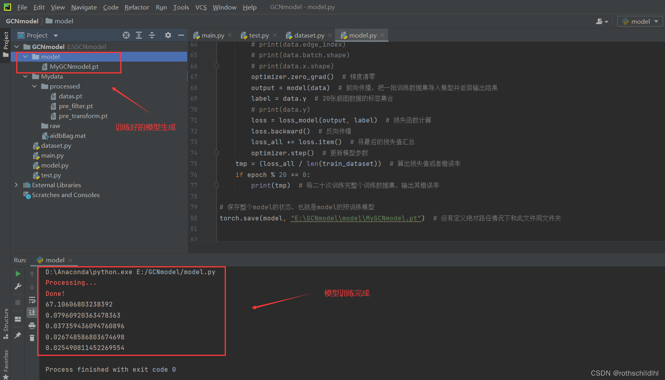Collapse the processed folder
This screenshot has height=380, width=665.
(34, 86)
